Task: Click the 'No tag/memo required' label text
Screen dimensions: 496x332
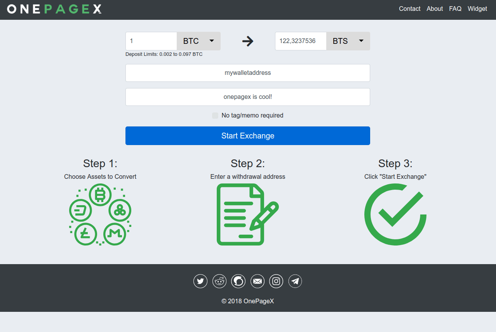Action: click(x=252, y=116)
